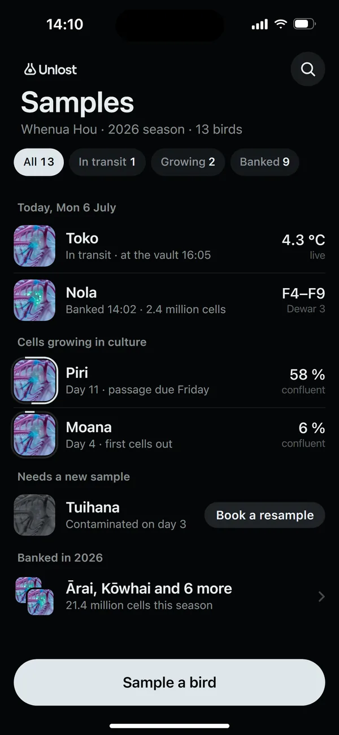Image resolution: width=339 pixels, height=735 pixels.
Task: Open Toko's sample thumbnail
Action: tap(34, 246)
